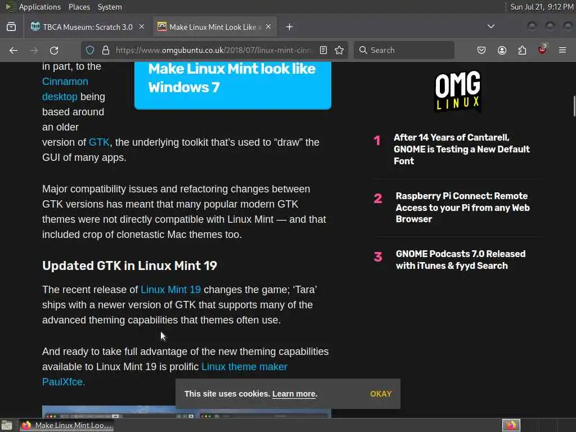This screenshot has width=576, height=432.
Task: Close the Make Linux Mint Look Like tab
Action: pos(268,27)
